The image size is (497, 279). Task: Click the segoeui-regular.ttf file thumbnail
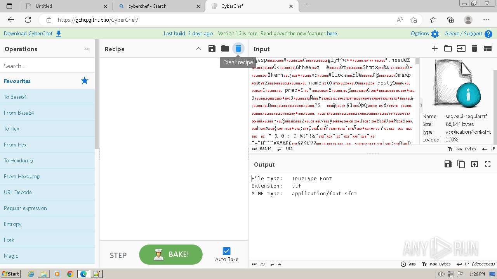[457, 83]
